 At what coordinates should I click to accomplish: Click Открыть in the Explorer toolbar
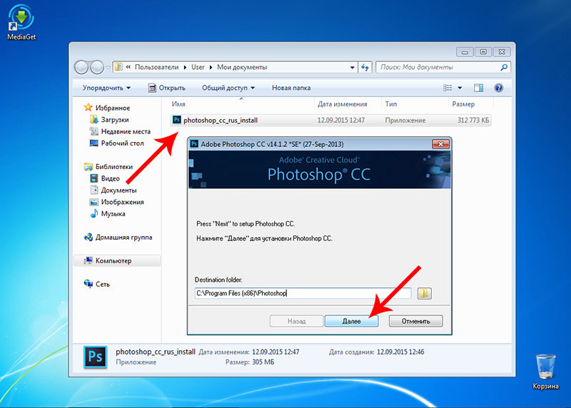[x=166, y=88]
